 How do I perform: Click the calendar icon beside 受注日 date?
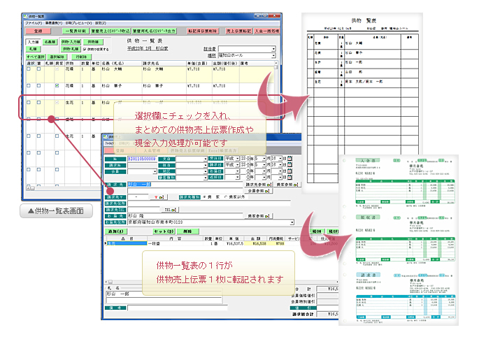(290, 159)
